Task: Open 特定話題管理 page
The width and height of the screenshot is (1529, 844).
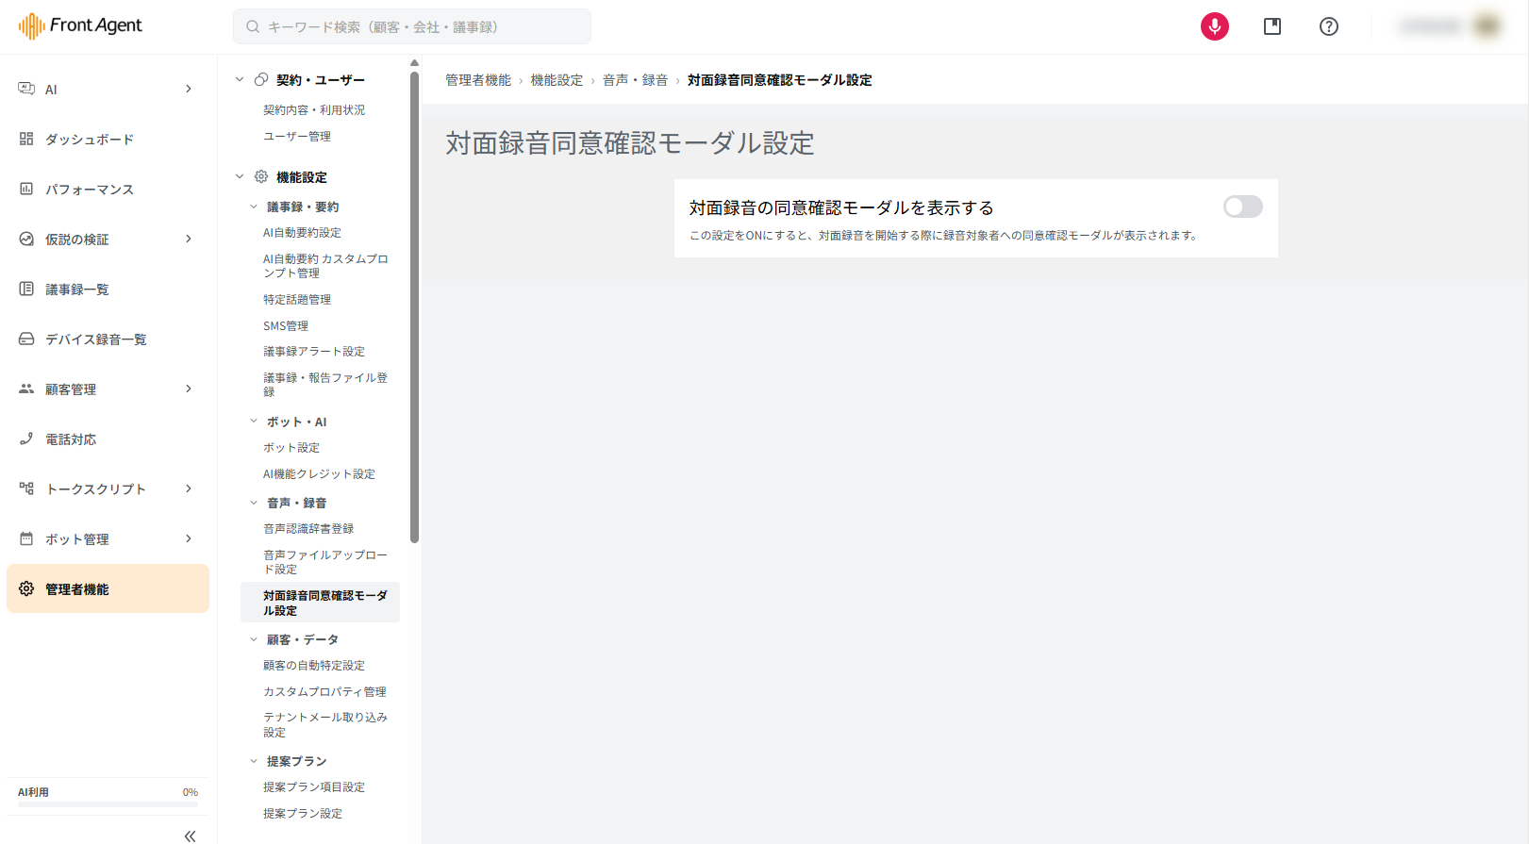Action: point(297,300)
